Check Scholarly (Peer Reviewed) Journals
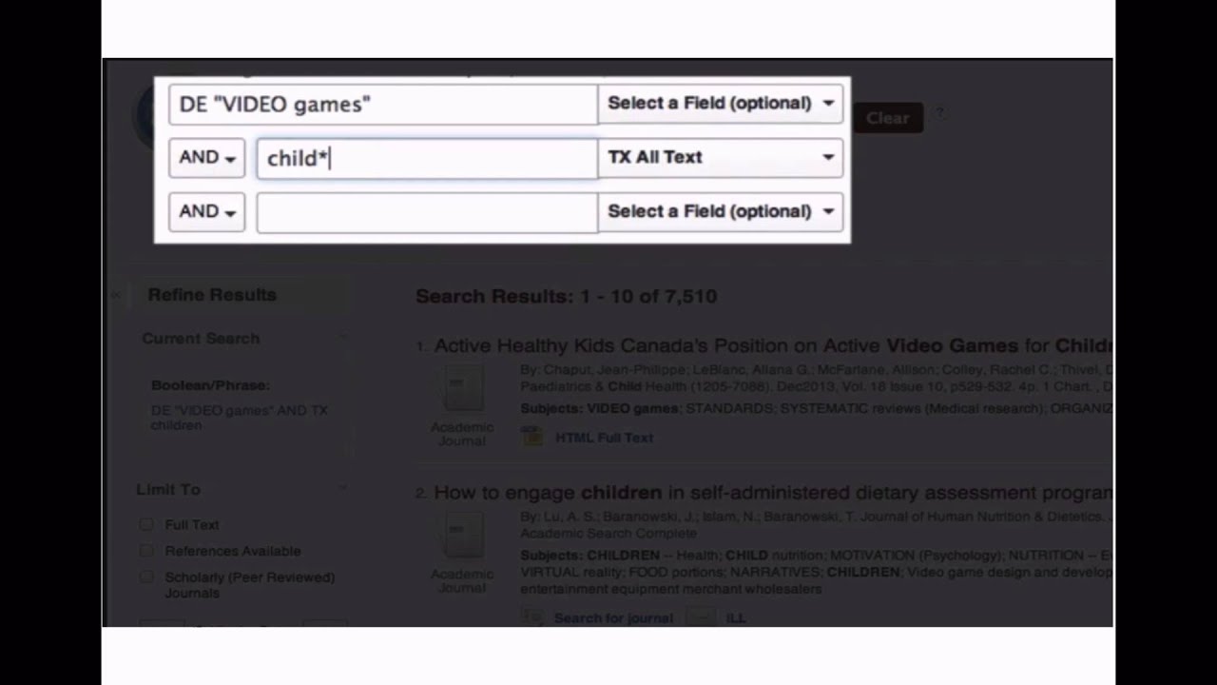The height and width of the screenshot is (685, 1217). 146,577
